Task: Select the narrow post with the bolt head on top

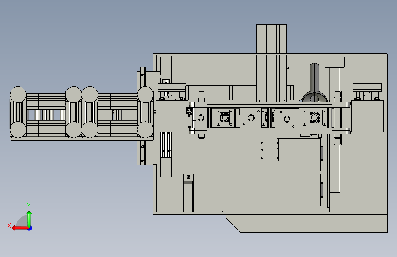Action: click(x=188, y=193)
